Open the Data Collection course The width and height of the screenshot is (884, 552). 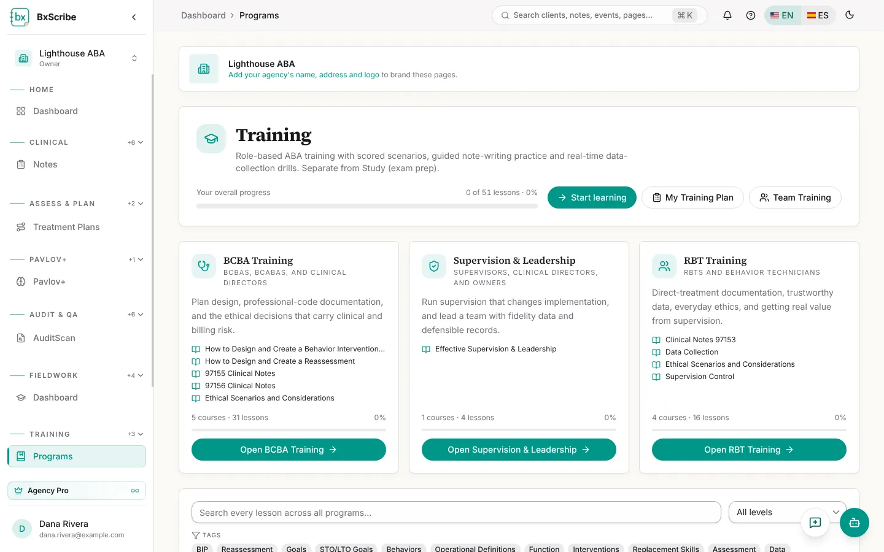click(x=691, y=352)
